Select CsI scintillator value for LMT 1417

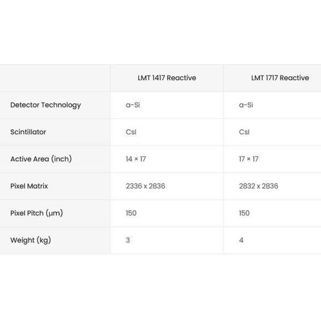[131, 132]
